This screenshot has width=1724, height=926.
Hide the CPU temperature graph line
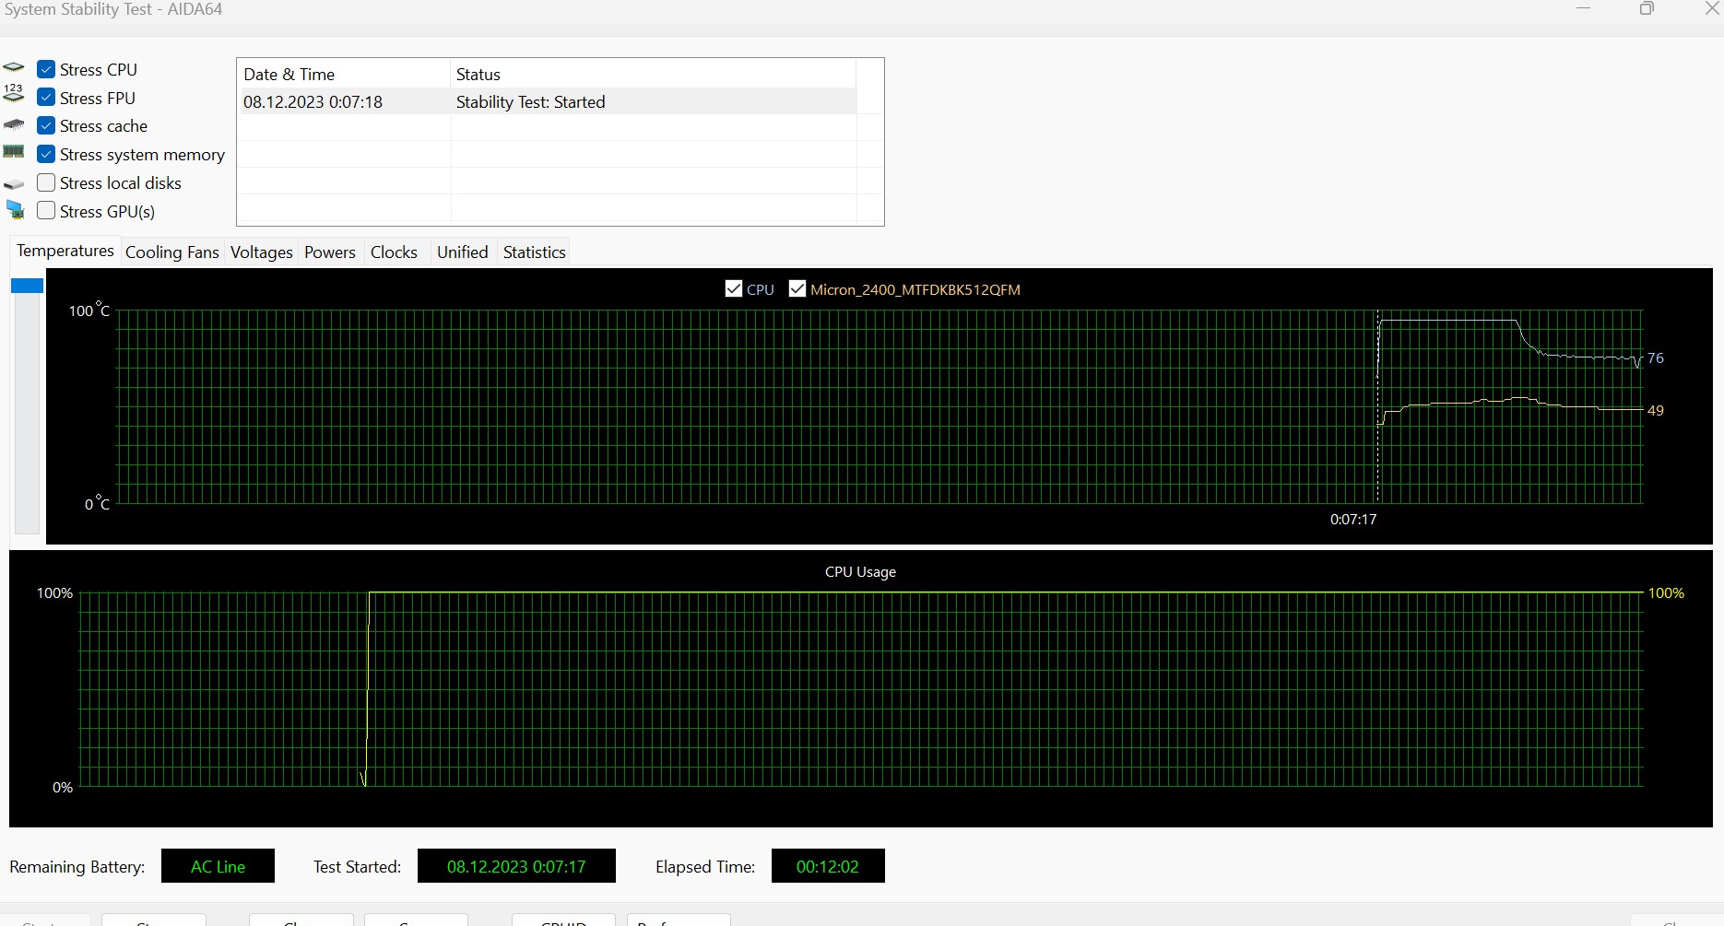point(734,289)
